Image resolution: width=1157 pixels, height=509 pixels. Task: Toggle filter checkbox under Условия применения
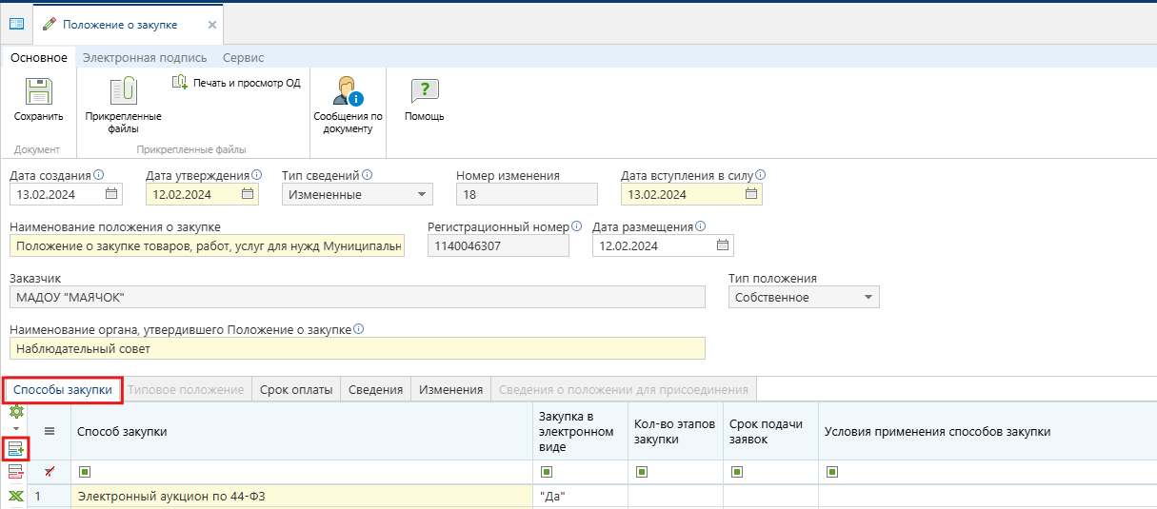coord(831,471)
